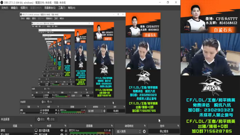This screenshot has width=240, height=135.
Task: Toggle the lock of 显示器采集
Action: click(x=66, y=130)
